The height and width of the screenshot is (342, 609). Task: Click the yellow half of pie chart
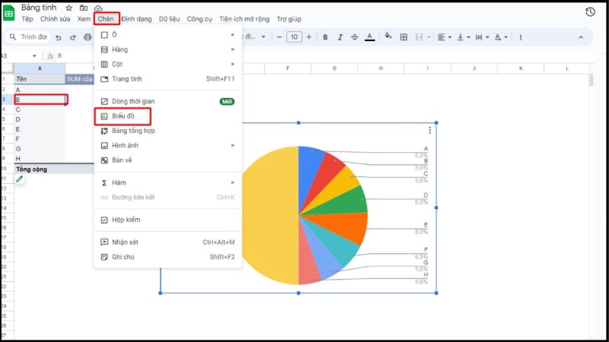tap(272, 215)
